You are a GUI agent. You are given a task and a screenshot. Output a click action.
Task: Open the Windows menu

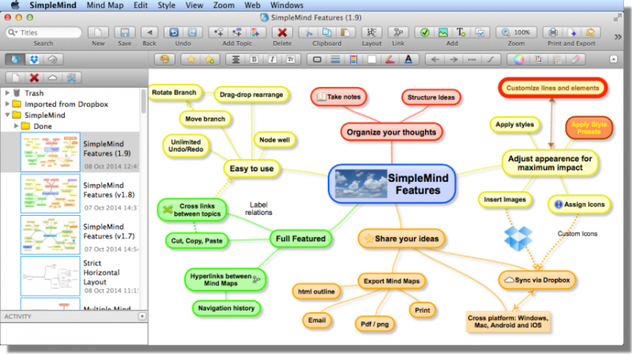(287, 6)
